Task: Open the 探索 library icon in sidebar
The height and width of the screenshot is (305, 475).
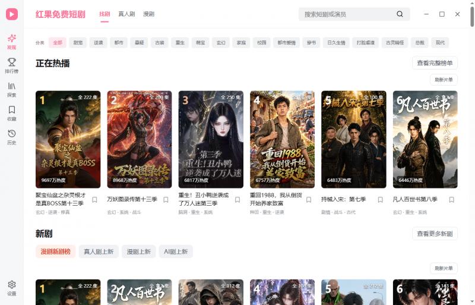Action: coord(12,86)
